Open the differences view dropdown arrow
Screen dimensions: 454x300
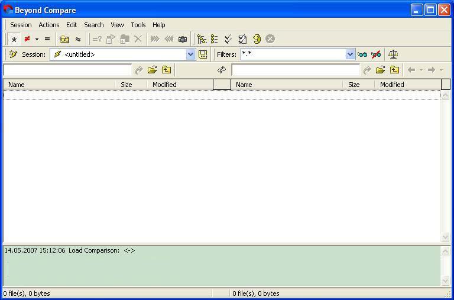[x=37, y=39]
